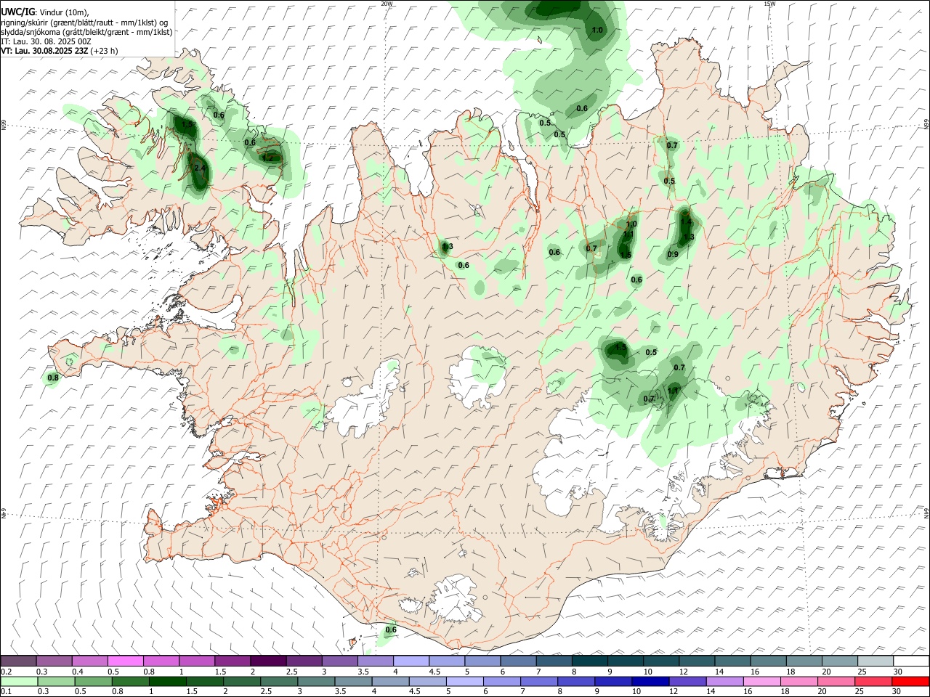This screenshot has width=930, height=697.
Task: Click the 'slydda/snjókoma' legend description line
Action: (86, 32)
